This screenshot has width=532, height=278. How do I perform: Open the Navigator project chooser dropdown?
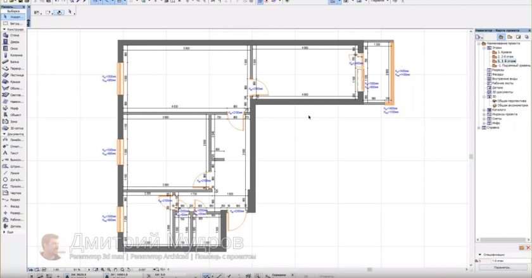coord(479,37)
